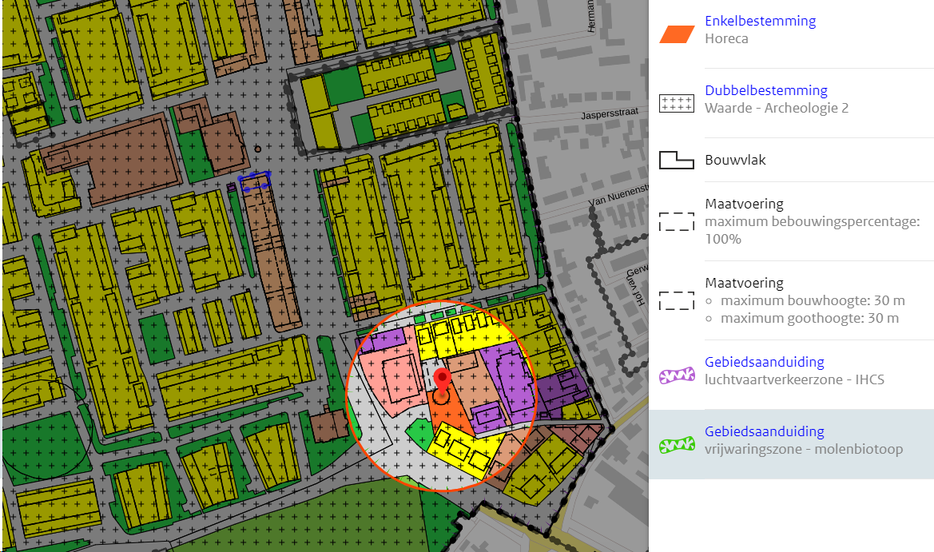The width and height of the screenshot is (934, 552).
Task: Click the Bouwvlak outline legend symbol
Action: click(677, 161)
